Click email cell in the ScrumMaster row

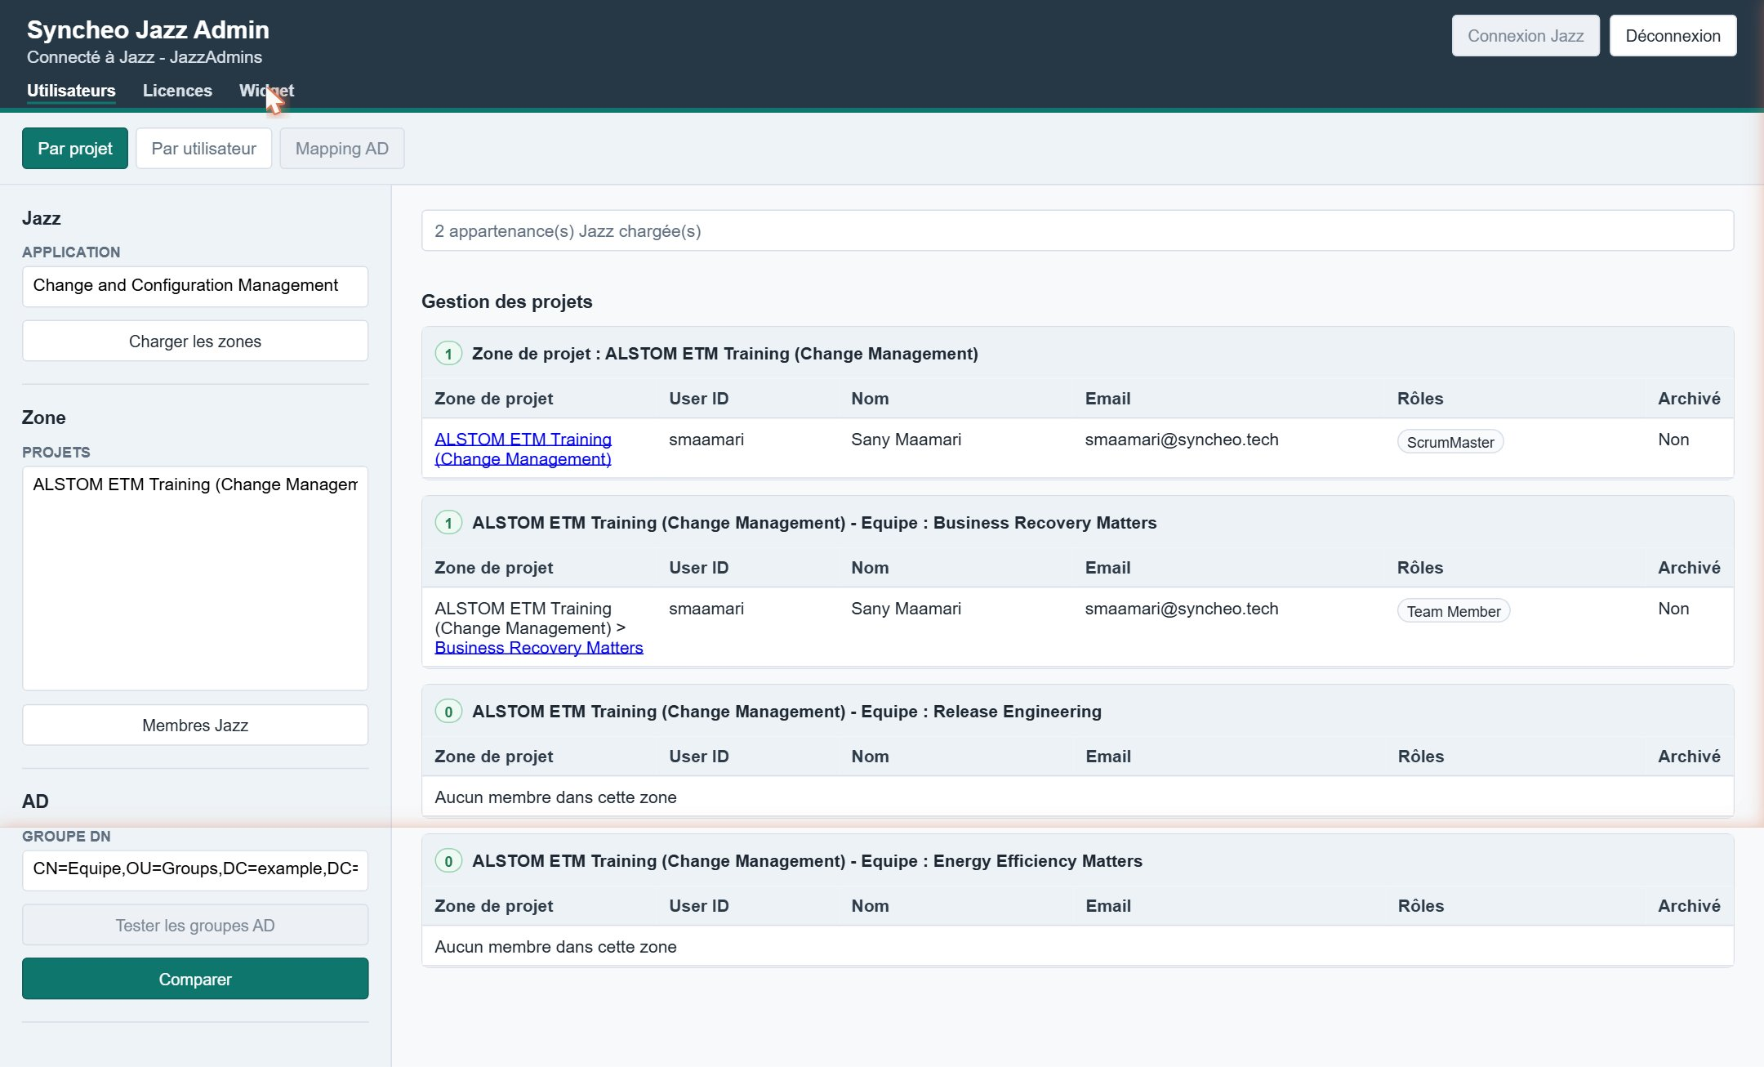pyautogui.click(x=1182, y=440)
